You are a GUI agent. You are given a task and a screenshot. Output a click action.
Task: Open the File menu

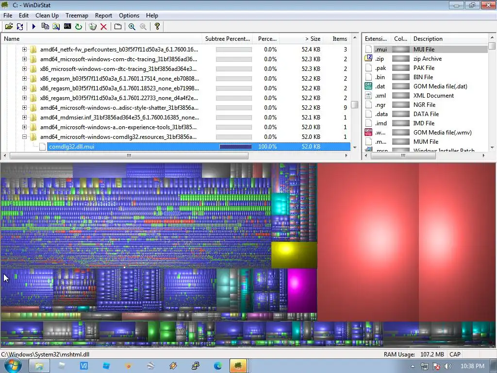[8, 15]
